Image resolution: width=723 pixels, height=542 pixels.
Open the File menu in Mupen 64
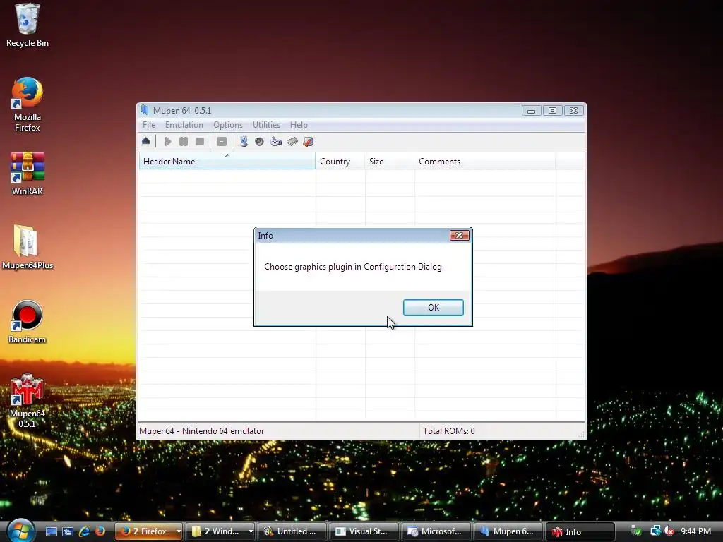(x=149, y=125)
